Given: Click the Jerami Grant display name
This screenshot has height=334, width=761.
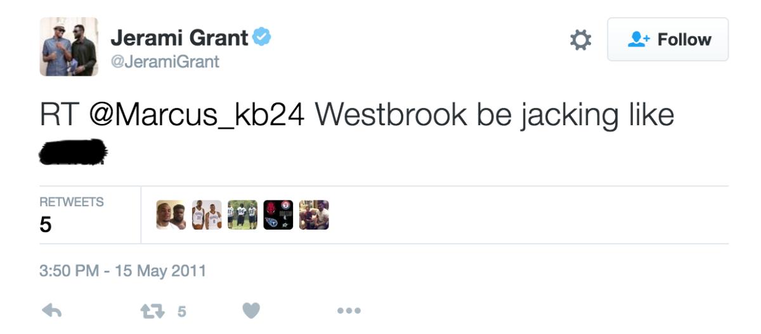Looking at the screenshot, I should pyautogui.click(x=179, y=38).
